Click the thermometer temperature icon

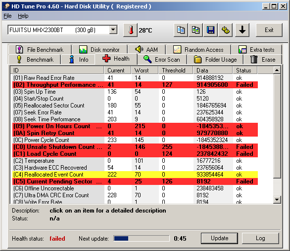click(x=131, y=30)
